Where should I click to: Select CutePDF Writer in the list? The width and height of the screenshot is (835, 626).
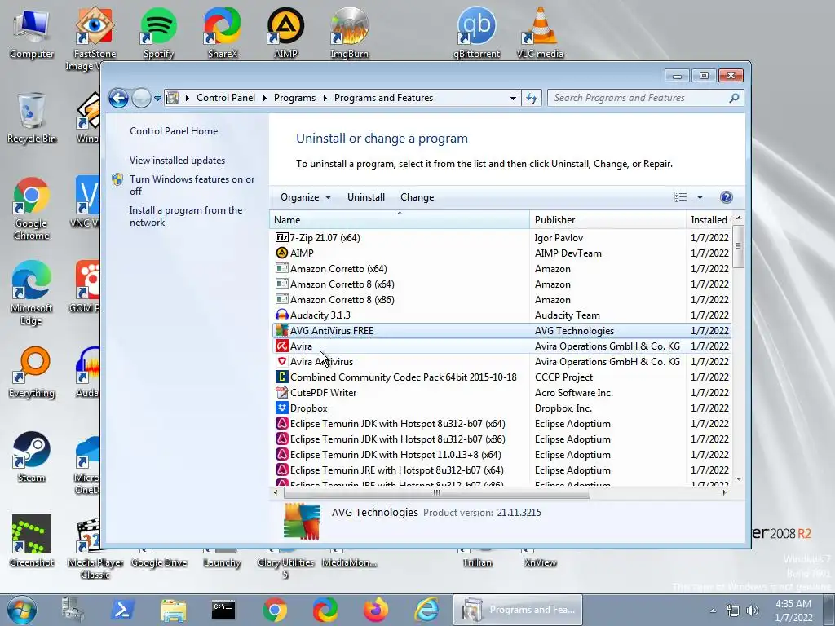coord(501,392)
